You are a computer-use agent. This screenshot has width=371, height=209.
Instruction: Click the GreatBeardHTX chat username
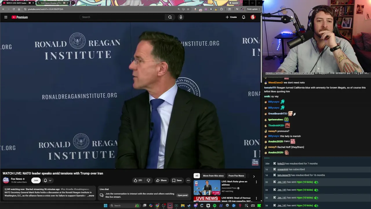[277, 114]
